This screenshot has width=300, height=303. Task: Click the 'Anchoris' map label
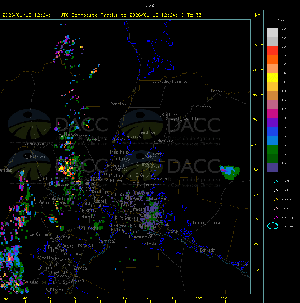[x=84, y=245]
